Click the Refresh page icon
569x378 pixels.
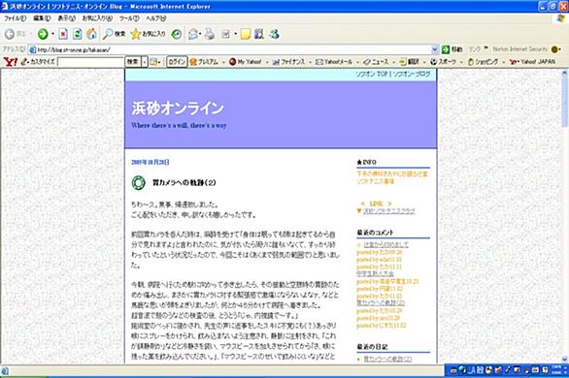78,34
